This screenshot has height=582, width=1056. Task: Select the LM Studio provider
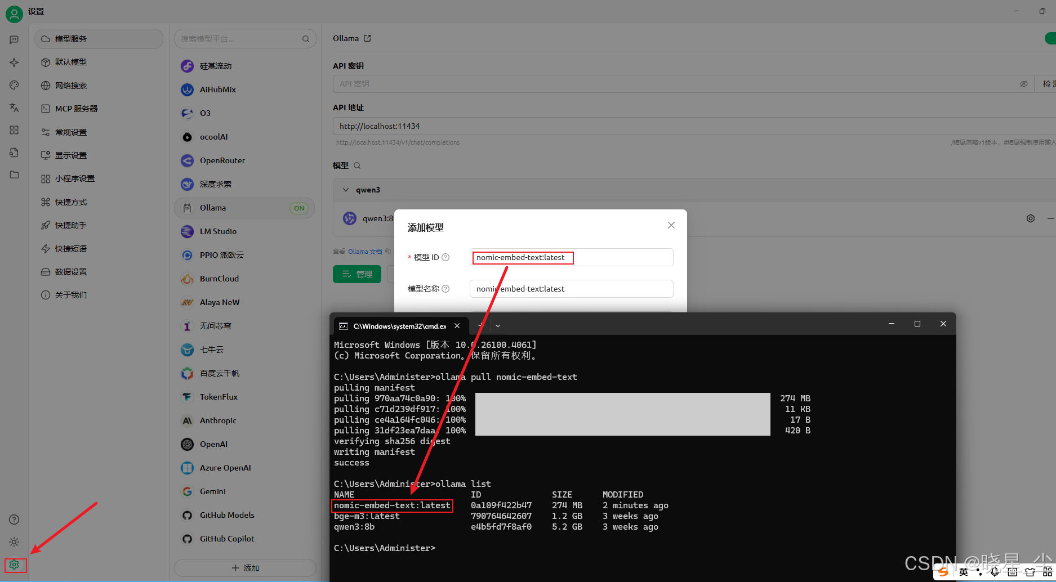244,231
